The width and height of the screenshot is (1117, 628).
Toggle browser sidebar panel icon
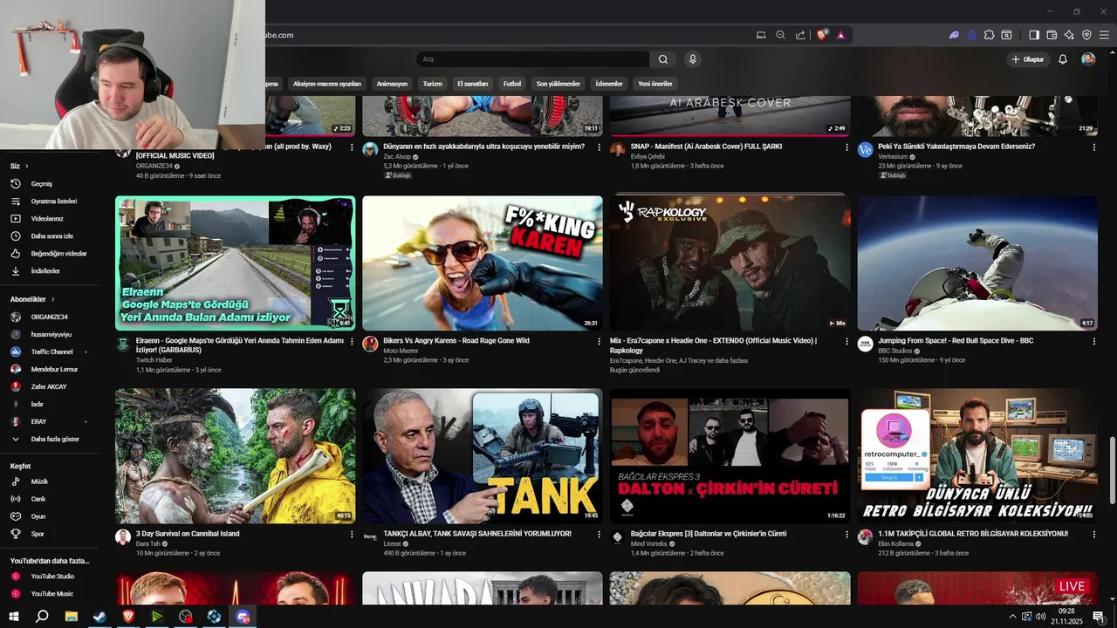(1034, 35)
